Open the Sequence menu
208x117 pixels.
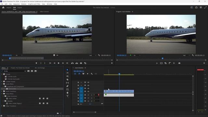16,4
